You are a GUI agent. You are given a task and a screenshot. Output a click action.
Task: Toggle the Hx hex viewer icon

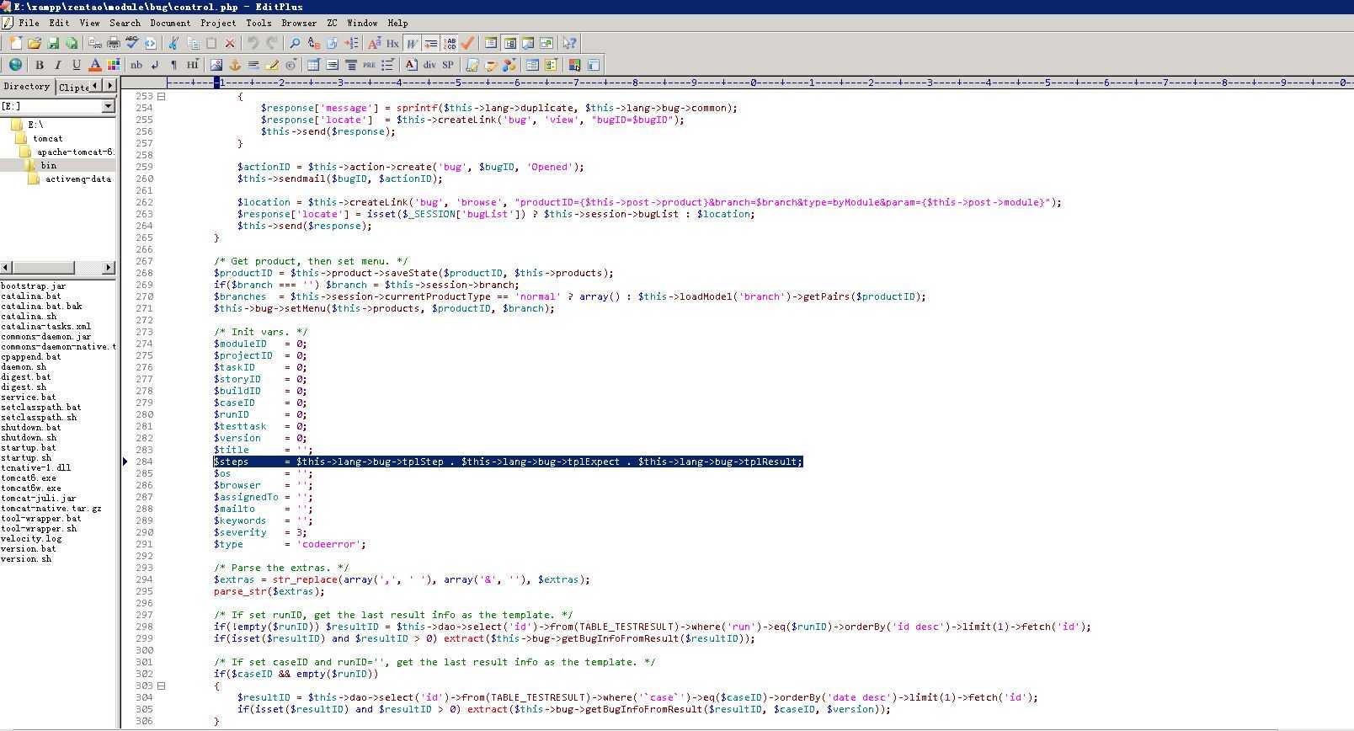pos(392,43)
